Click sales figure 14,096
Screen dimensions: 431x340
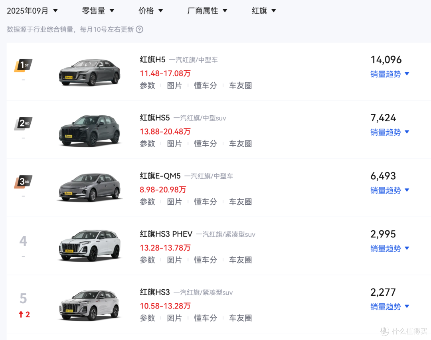pos(386,59)
